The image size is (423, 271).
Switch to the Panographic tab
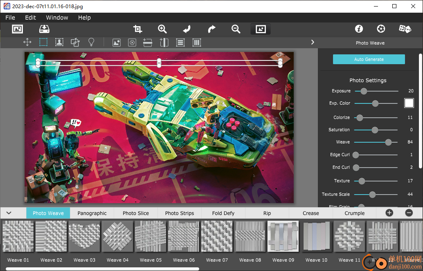(x=92, y=213)
